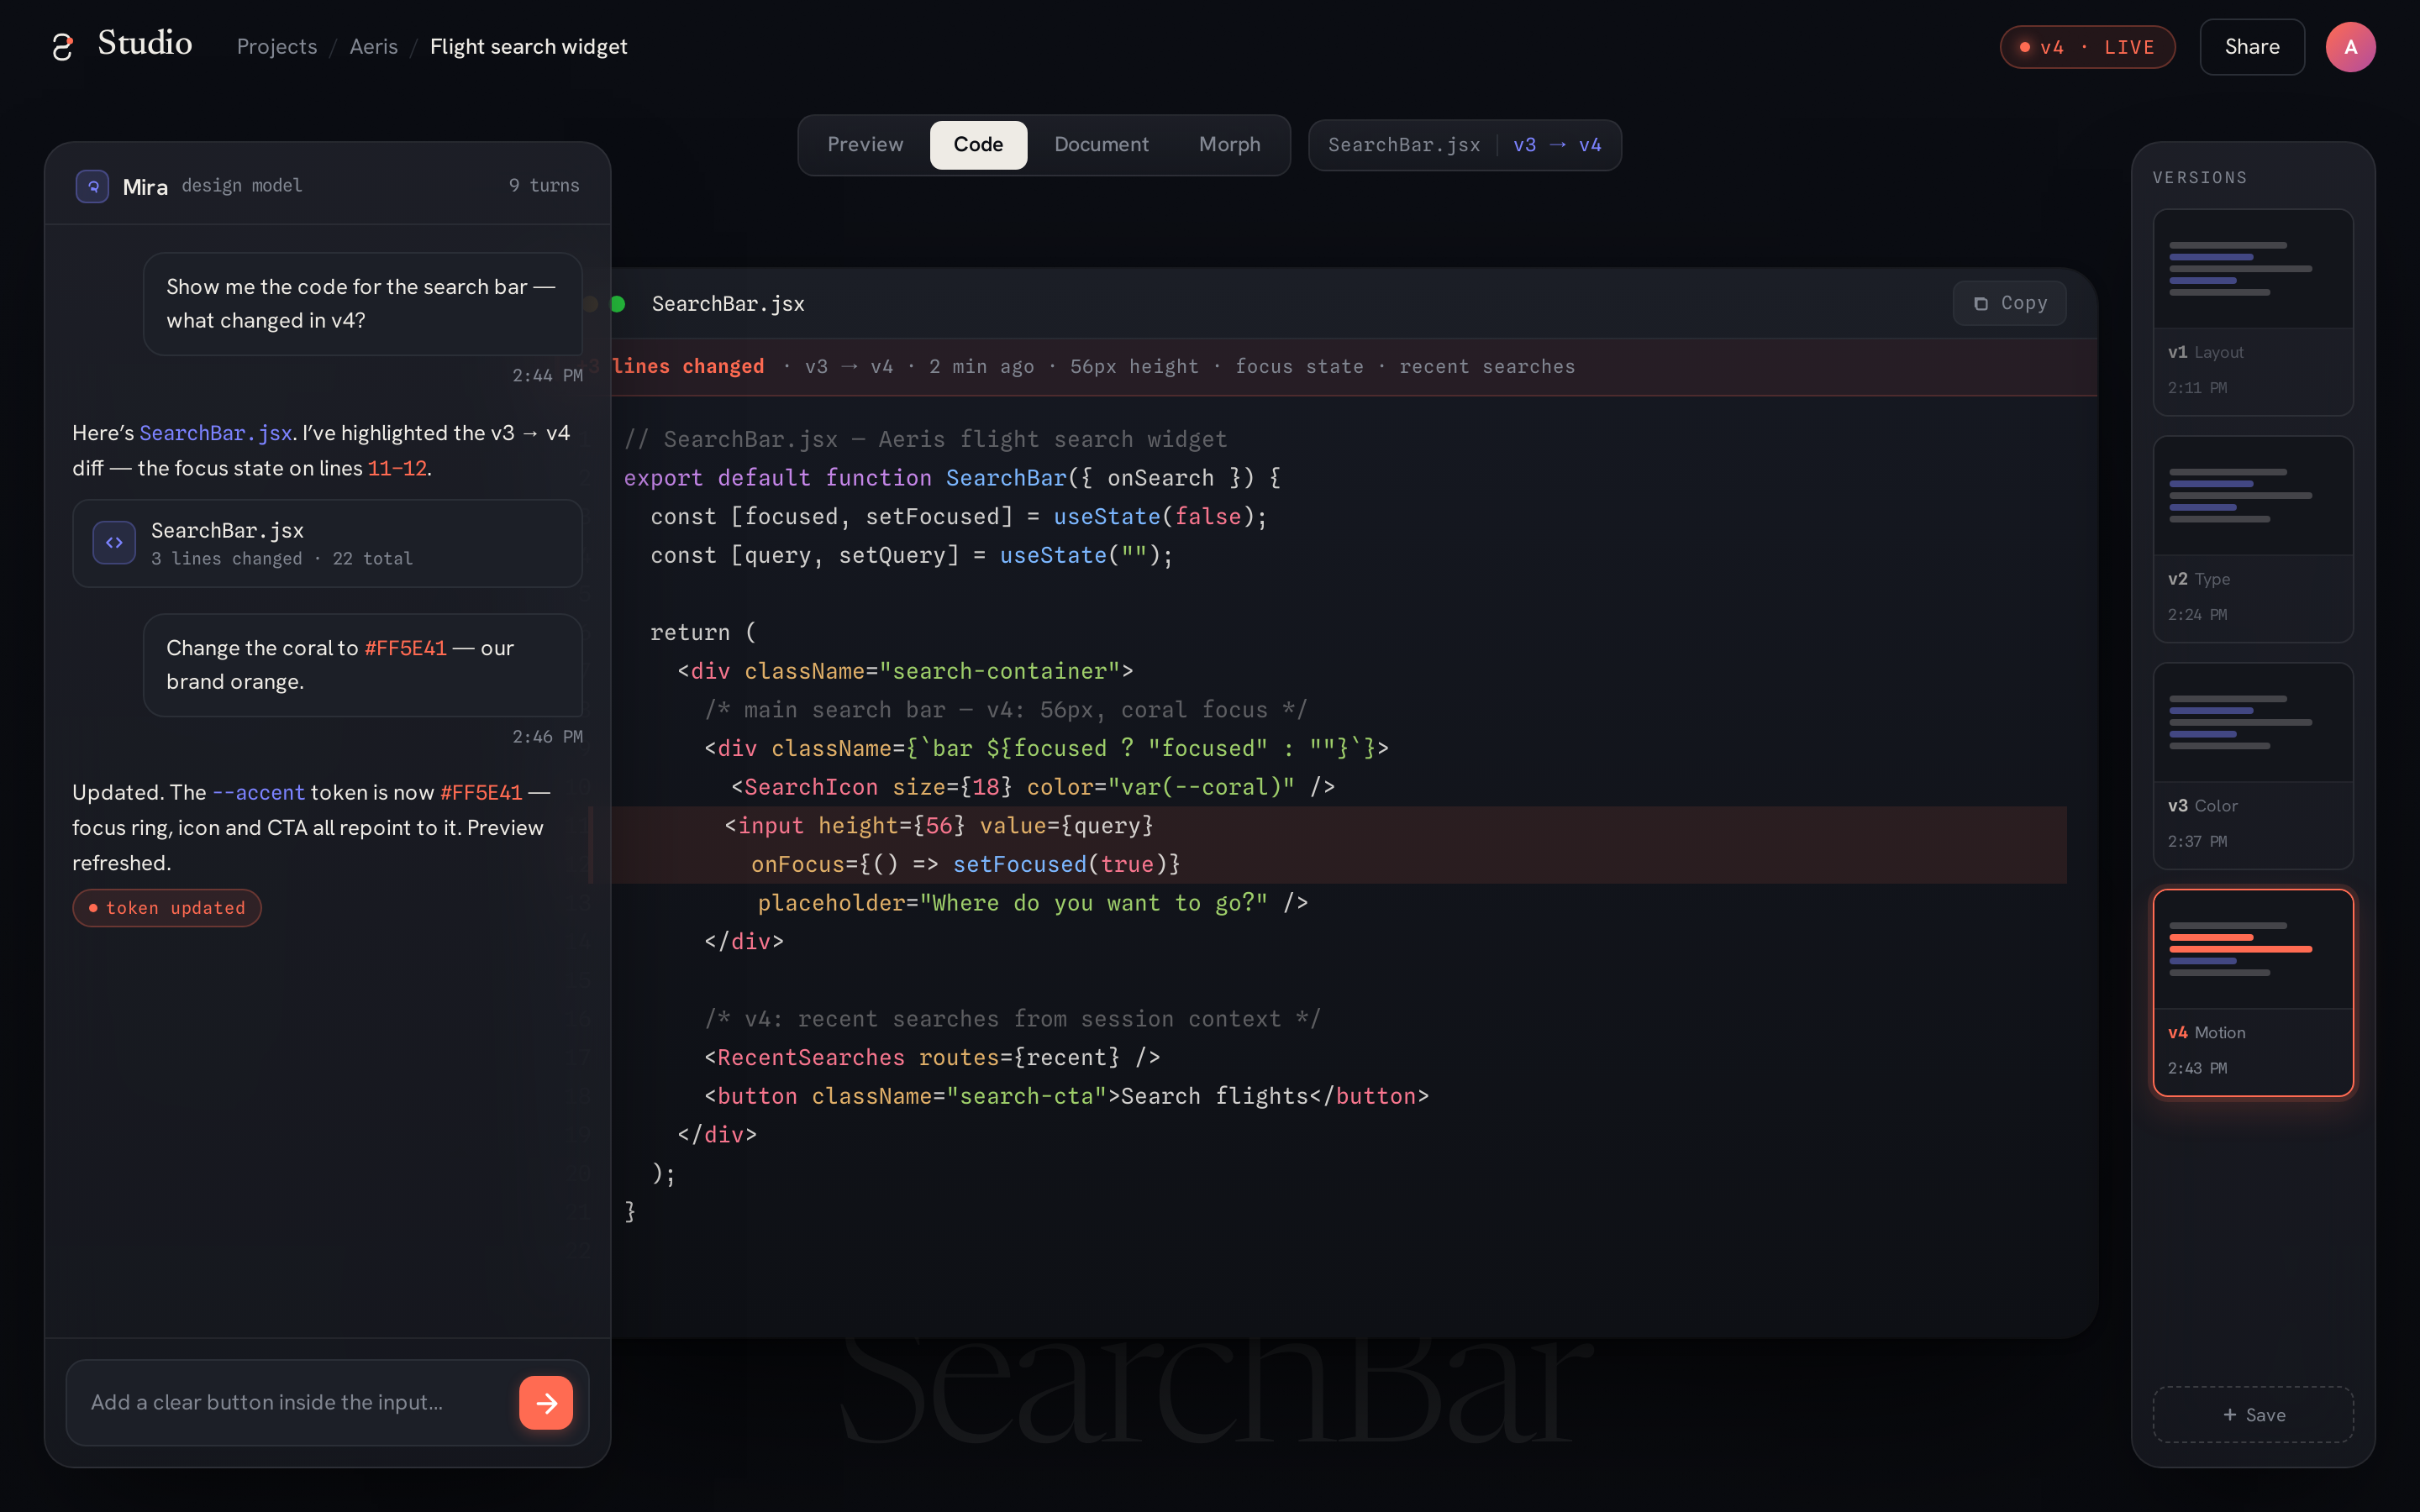
Task: Save a new version with + Save
Action: (2252, 1414)
